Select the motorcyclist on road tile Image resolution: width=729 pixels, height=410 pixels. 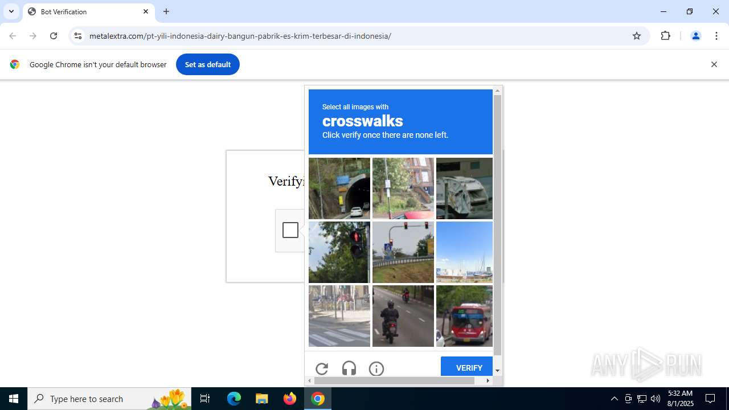click(x=403, y=316)
